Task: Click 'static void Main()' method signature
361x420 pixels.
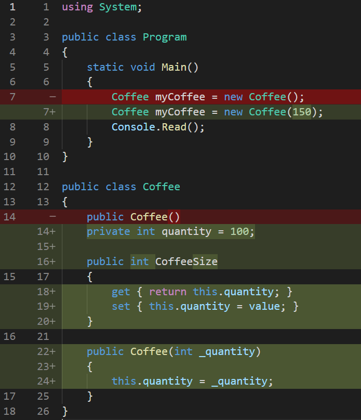Action: pos(142,67)
